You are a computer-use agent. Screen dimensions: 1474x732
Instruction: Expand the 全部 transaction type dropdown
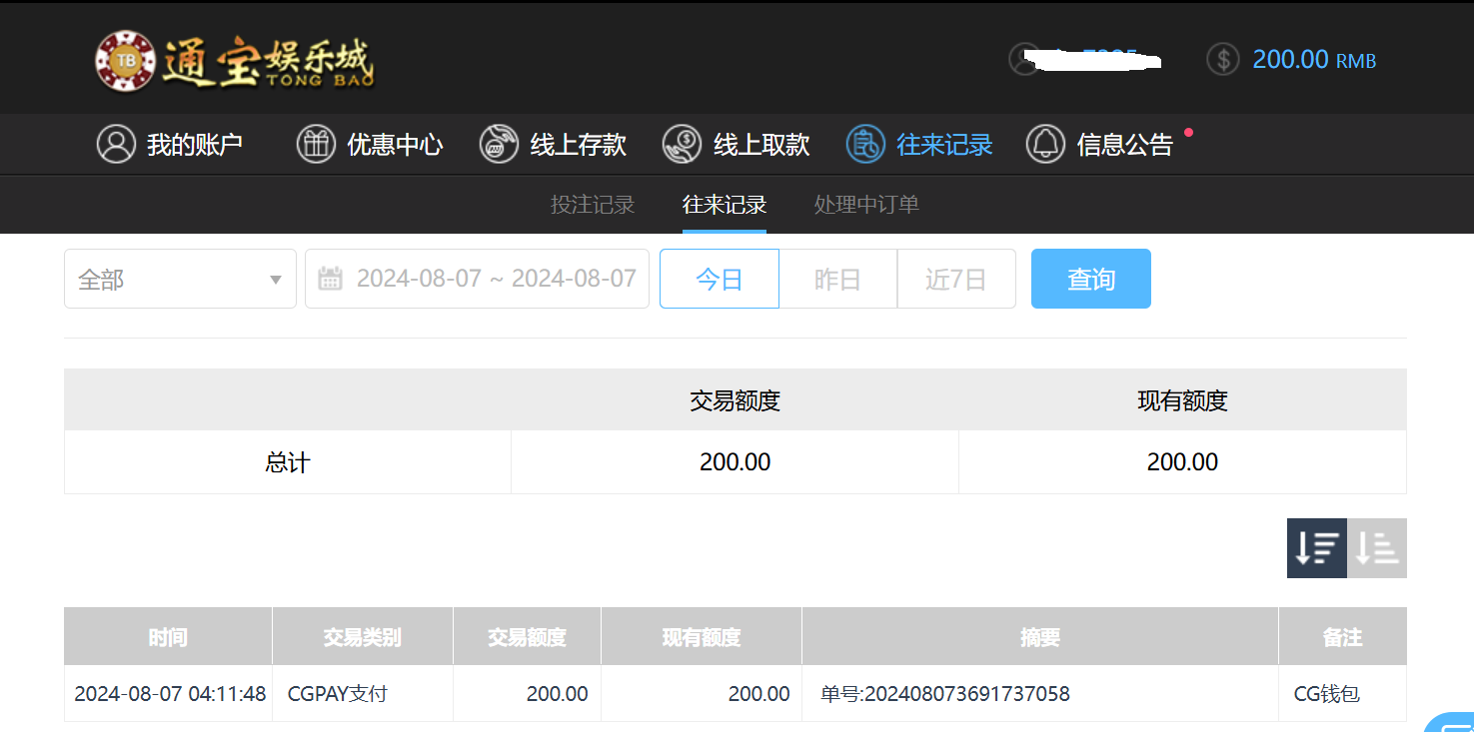click(x=180, y=279)
